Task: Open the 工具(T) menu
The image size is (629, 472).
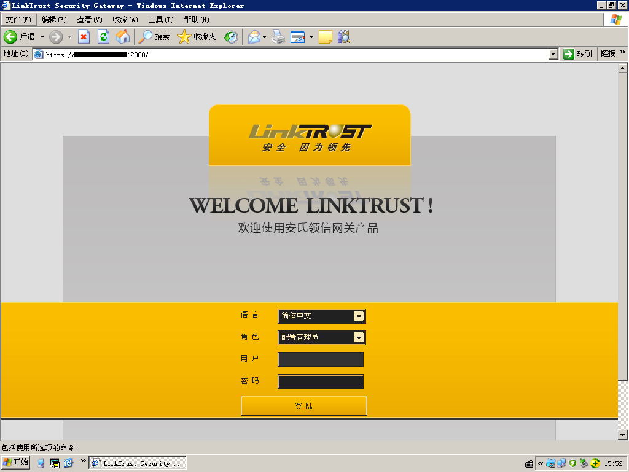Action: pos(161,20)
